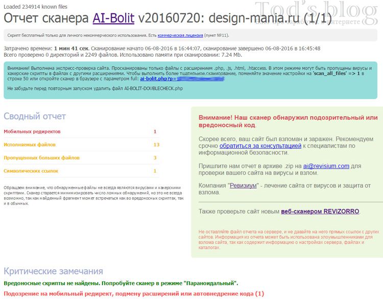383x299 pixels.
Task: Select the «Исполняемых файлов» summary row
Action: coord(30,145)
